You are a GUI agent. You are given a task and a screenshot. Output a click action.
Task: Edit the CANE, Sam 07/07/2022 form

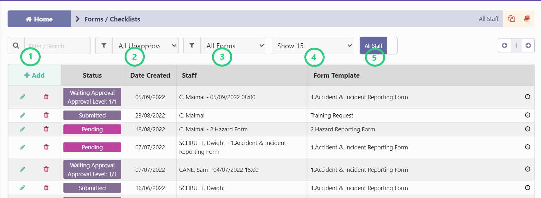22,169
